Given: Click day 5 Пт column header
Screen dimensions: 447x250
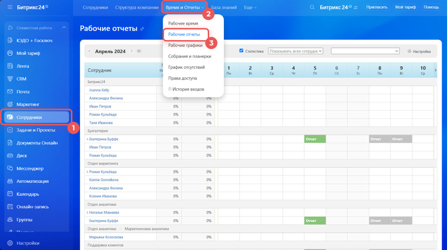Looking at the screenshot, I should (x=315, y=70).
